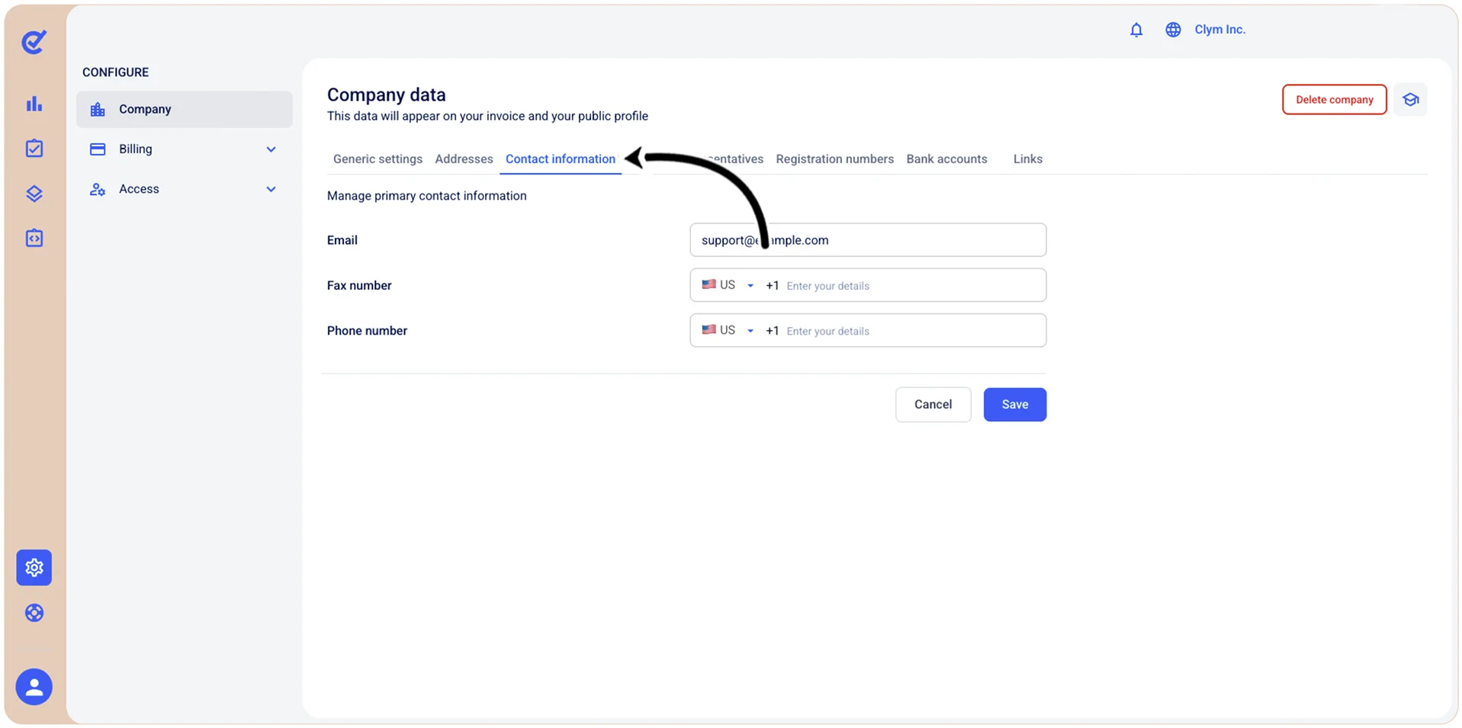
Task: Click the Access user-gear icon
Action: click(98, 189)
